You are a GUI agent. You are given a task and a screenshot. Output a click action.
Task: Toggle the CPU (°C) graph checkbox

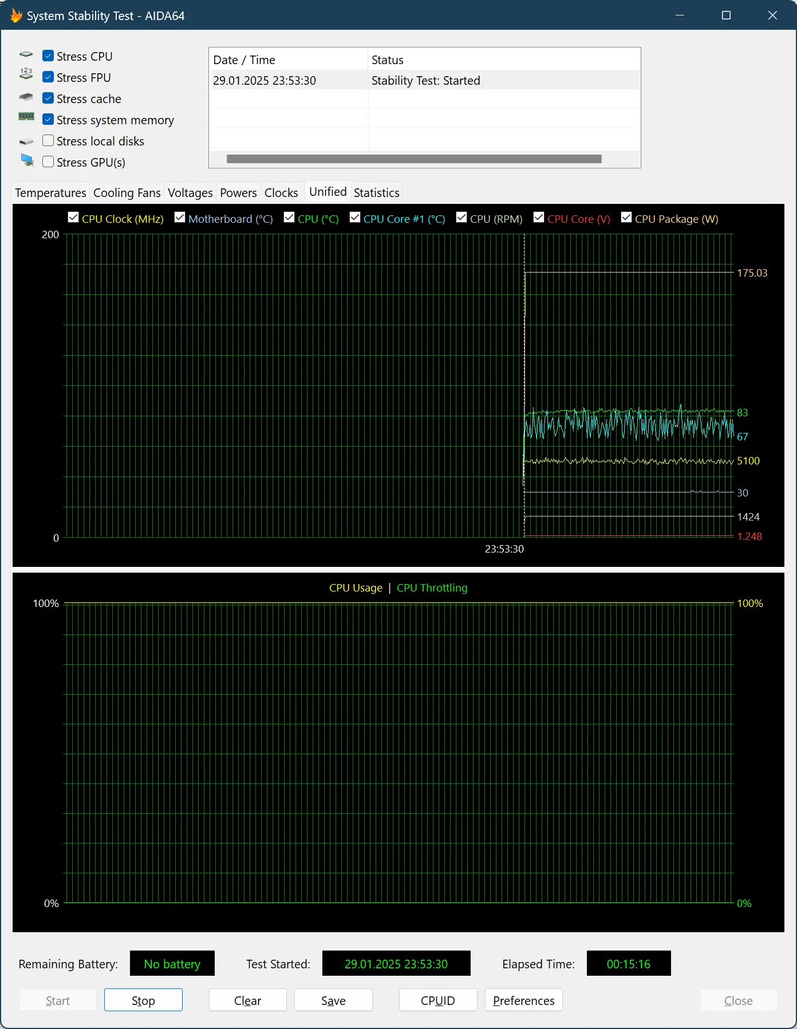tap(289, 218)
